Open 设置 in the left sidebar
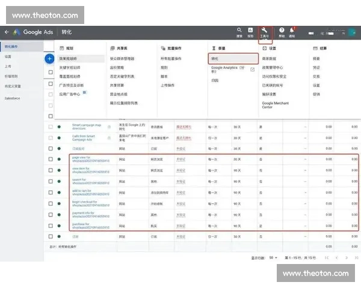The height and width of the screenshot is (288, 361). point(8,56)
